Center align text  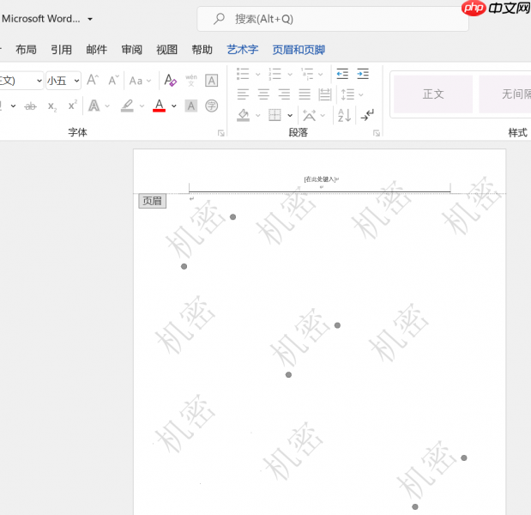263,94
